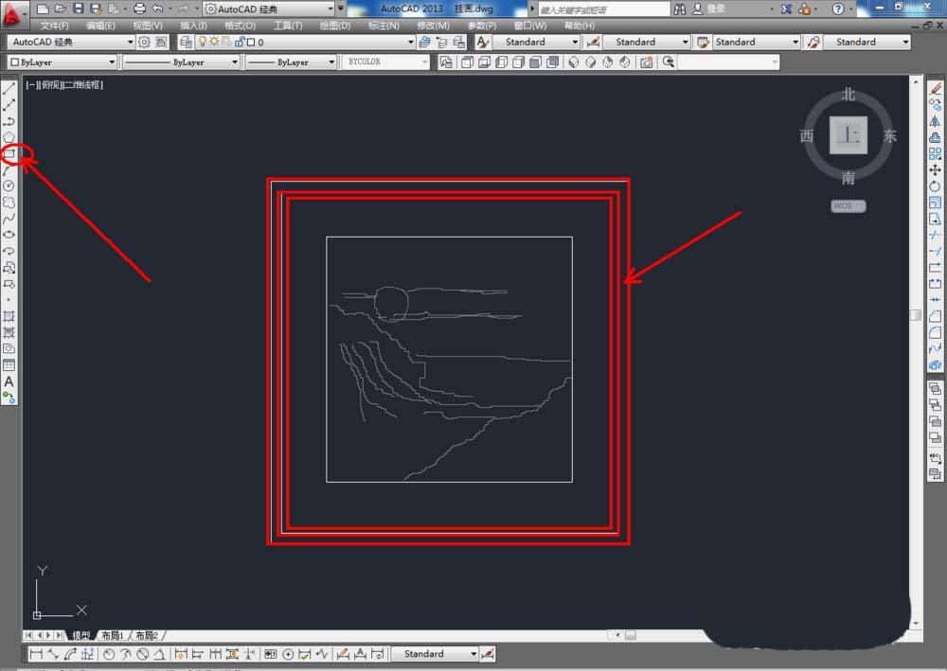Click 东 on the ViewCube compass
Screen dimensions: 947x671
tap(889, 135)
